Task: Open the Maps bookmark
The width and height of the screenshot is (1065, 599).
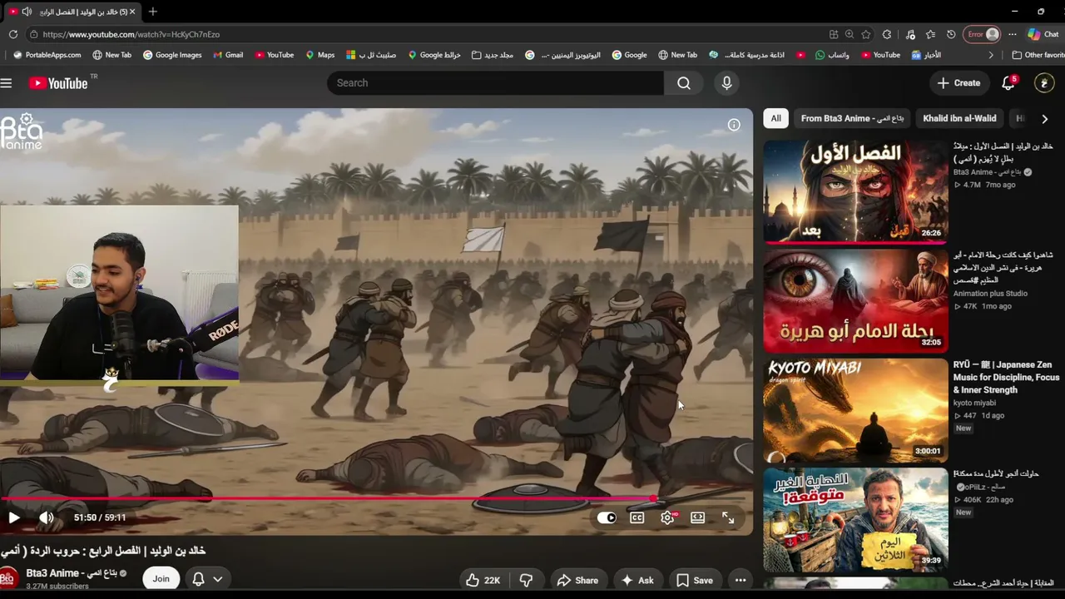Action: pos(319,55)
